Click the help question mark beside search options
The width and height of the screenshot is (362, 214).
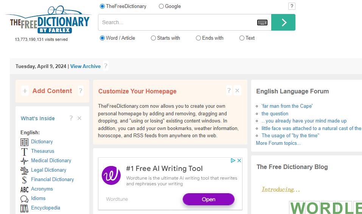pyautogui.click(x=291, y=6)
